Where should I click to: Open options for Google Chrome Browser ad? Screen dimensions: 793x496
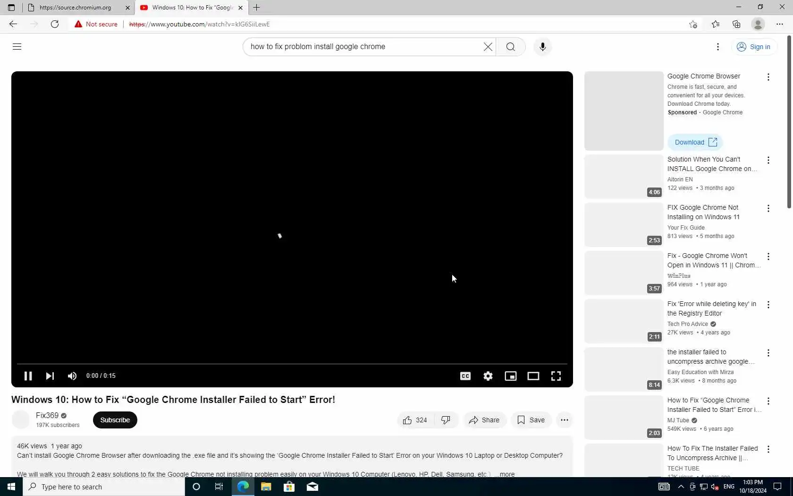[768, 77]
